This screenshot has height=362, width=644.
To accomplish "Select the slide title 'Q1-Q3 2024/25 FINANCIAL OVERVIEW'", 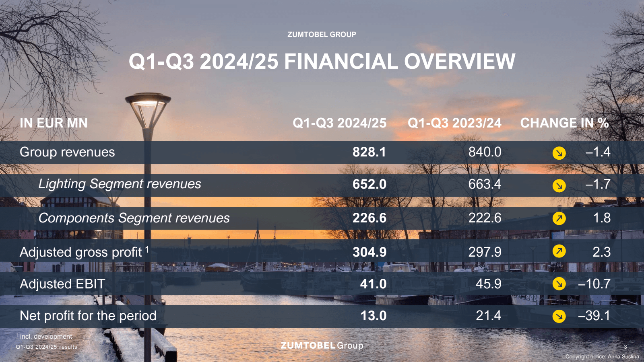I will [x=322, y=62].
